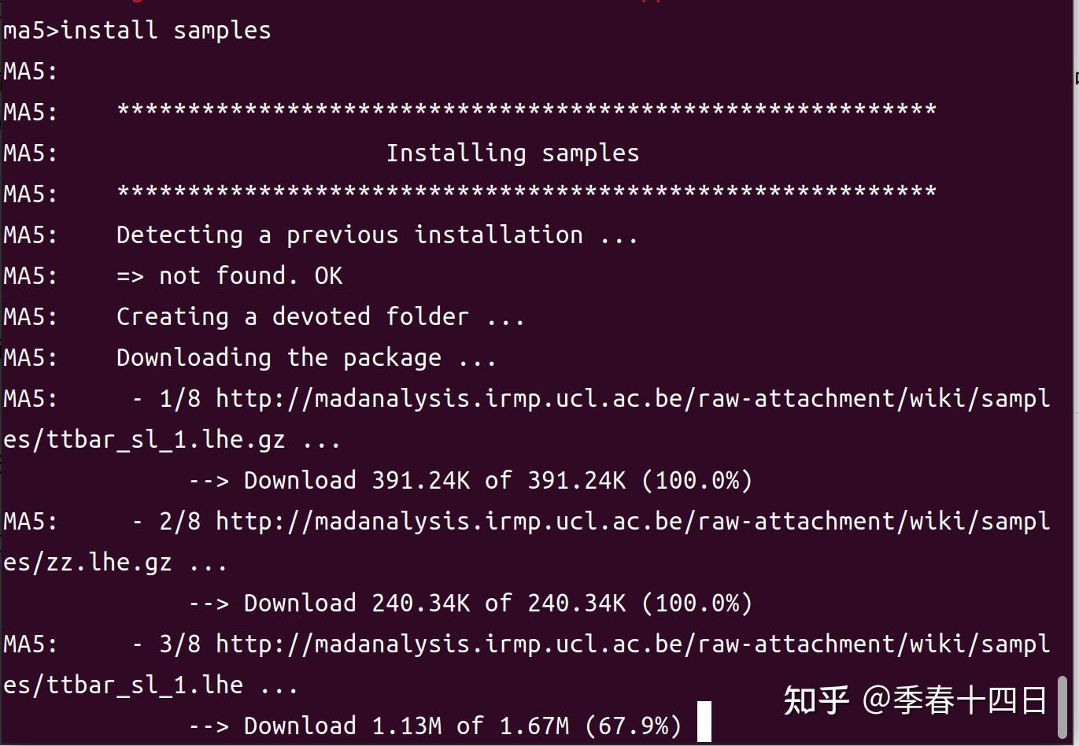Screen dimensions: 1079x746
Task: Click the 240.34K download progress line
Action: click(x=470, y=604)
